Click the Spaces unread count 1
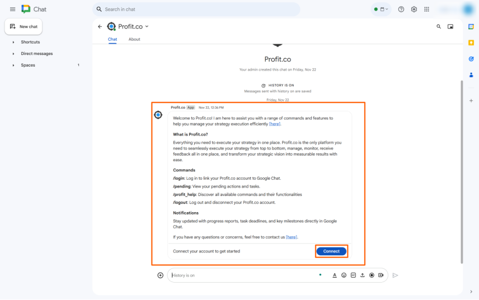479x300 pixels. (x=78, y=65)
